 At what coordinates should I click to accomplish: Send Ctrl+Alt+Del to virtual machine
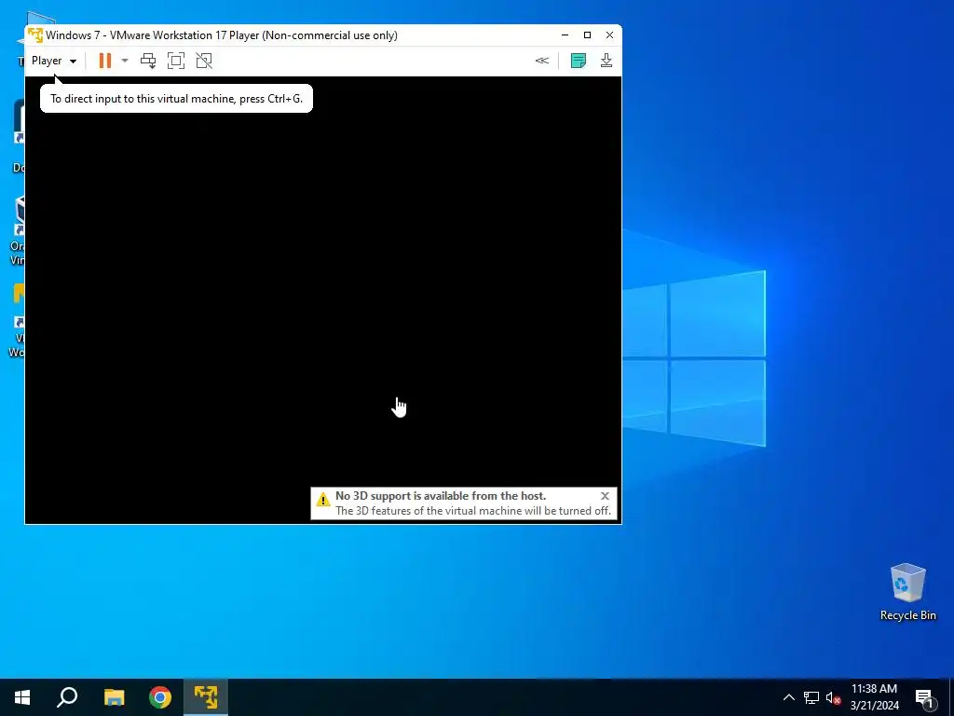coord(148,61)
